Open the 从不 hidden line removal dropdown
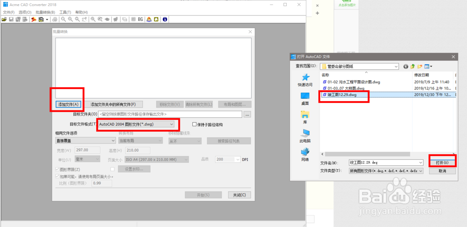This screenshot has width=467, height=227. coord(185,141)
